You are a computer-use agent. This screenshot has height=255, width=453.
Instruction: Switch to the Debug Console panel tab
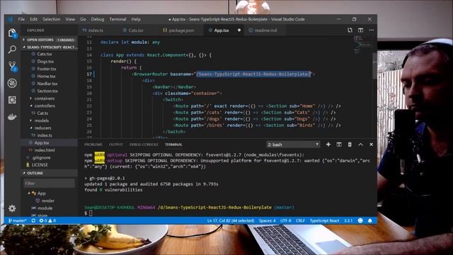144,144
